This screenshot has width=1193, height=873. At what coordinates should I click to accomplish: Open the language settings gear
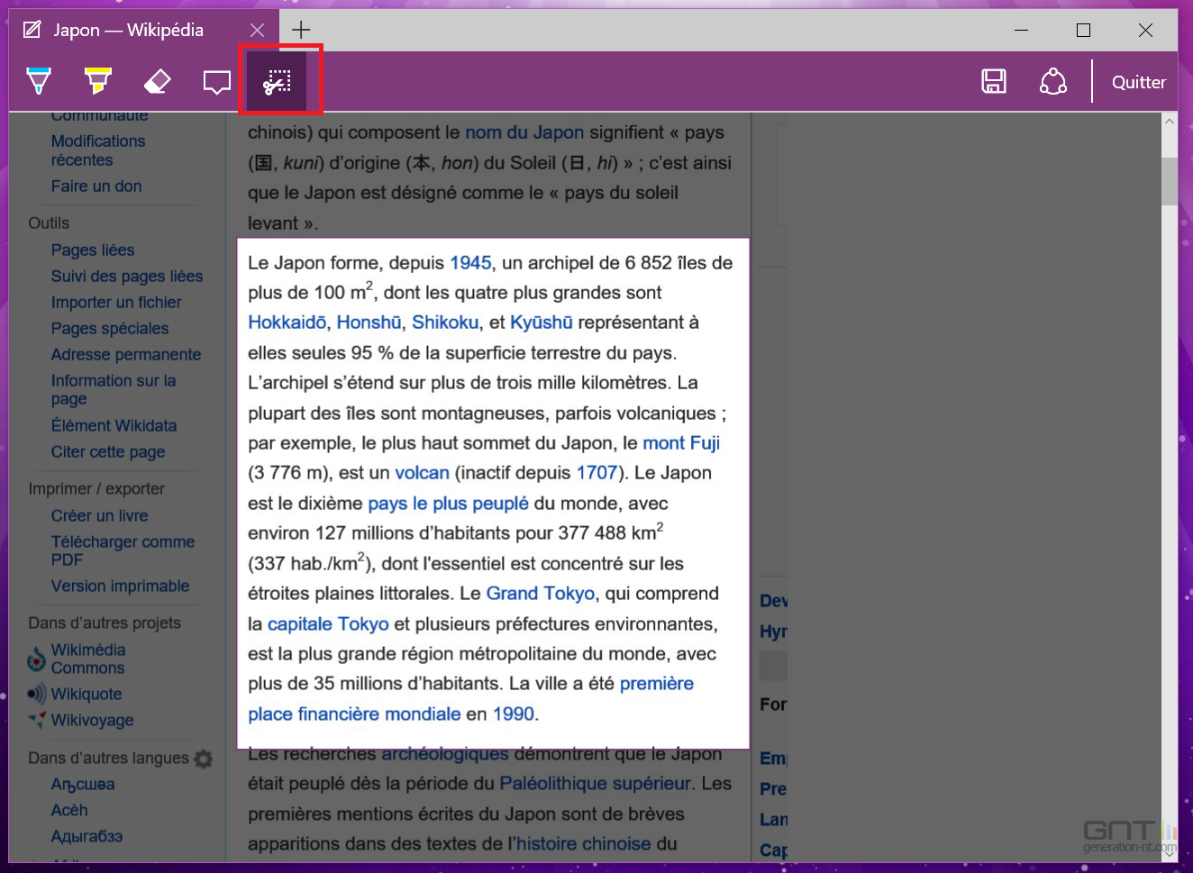click(x=203, y=759)
